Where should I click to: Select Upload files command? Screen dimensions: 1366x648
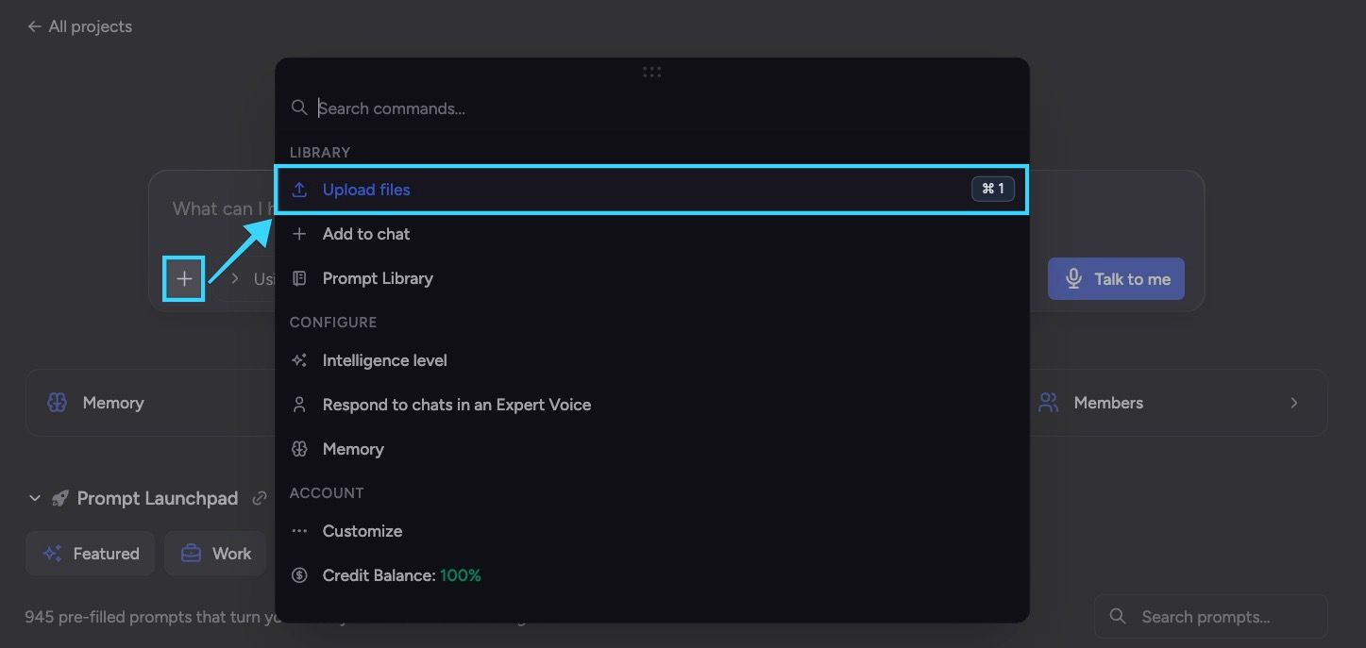click(x=650, y=190)
